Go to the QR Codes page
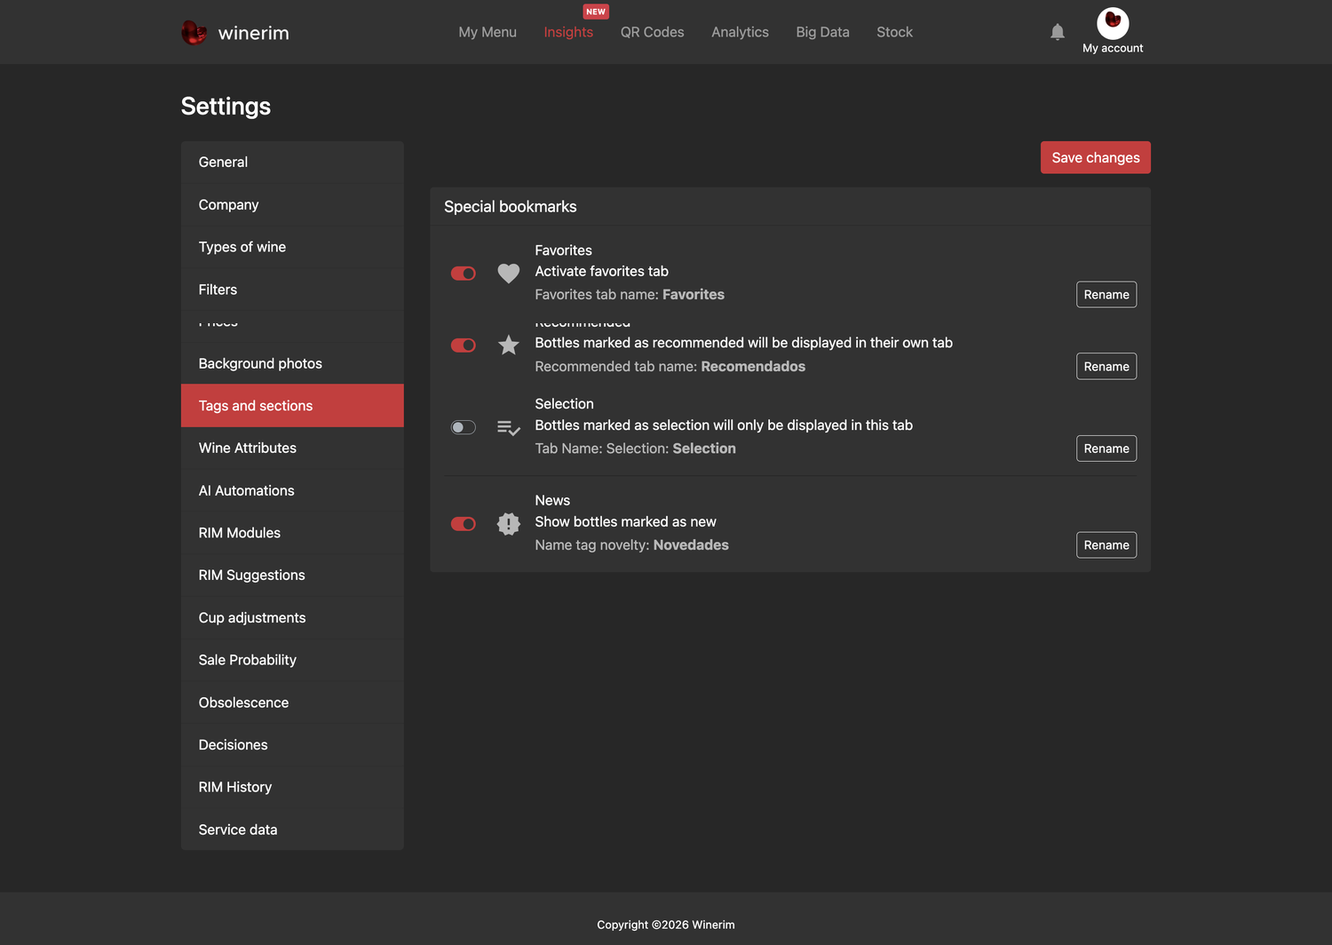This screenshot has width=1332, height=945. click(x=652, y=32)
